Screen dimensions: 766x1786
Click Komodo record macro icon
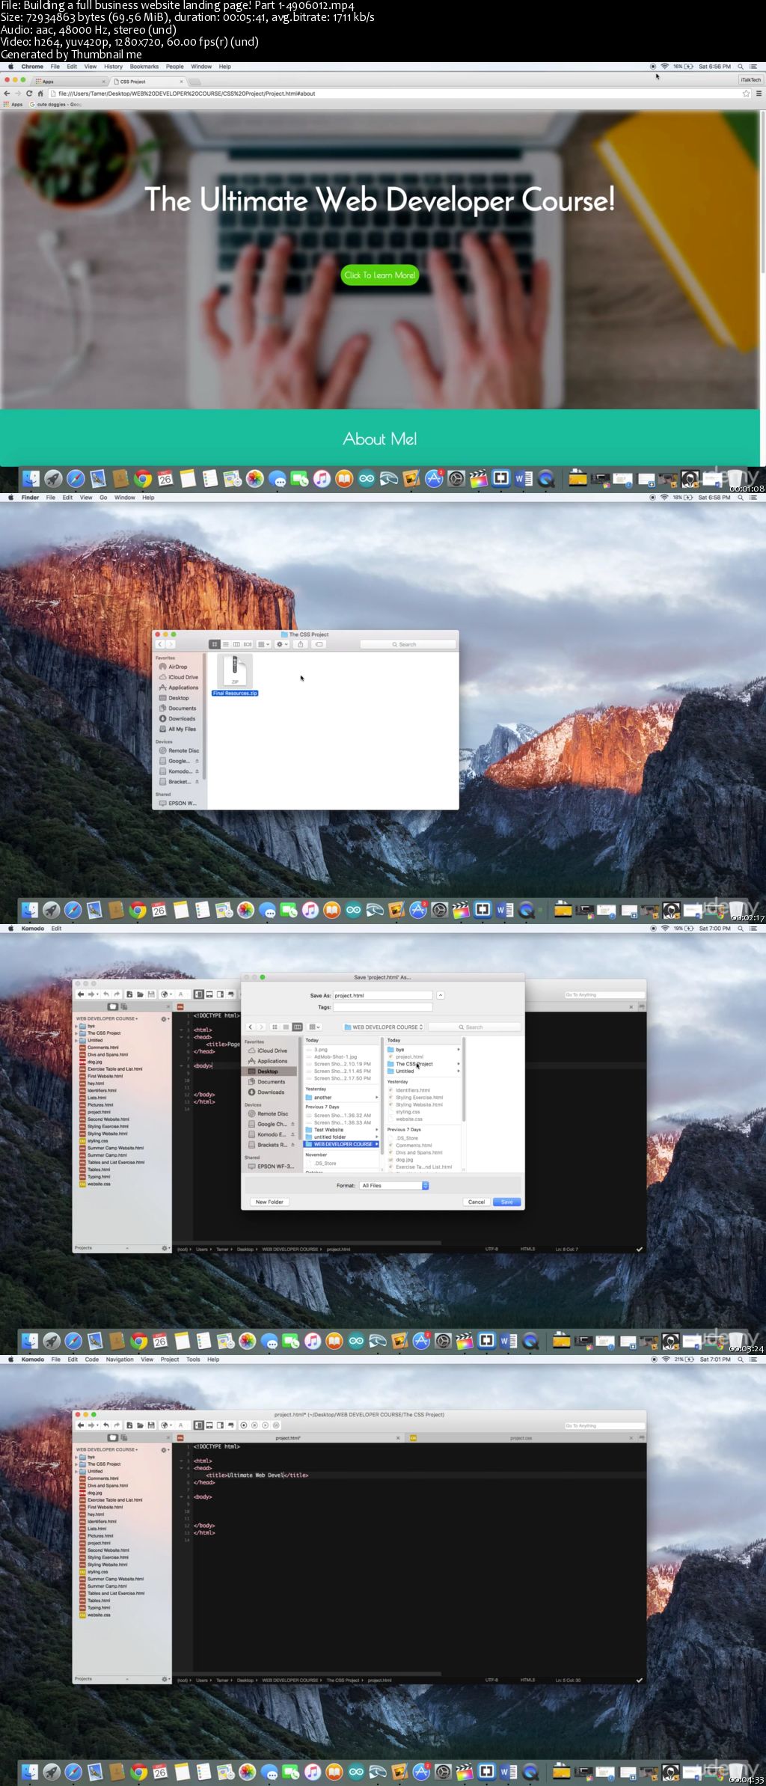pyautogui.click(x=244, y=1425)
